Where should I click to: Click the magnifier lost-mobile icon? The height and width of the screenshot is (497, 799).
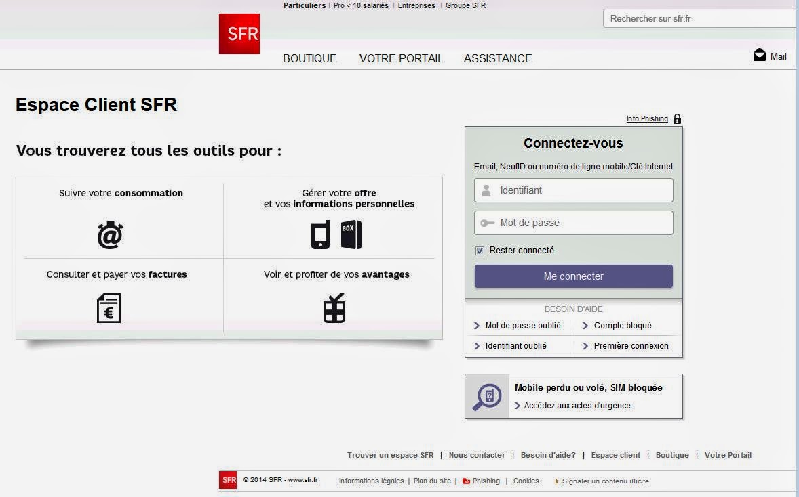tap(487, 397)
